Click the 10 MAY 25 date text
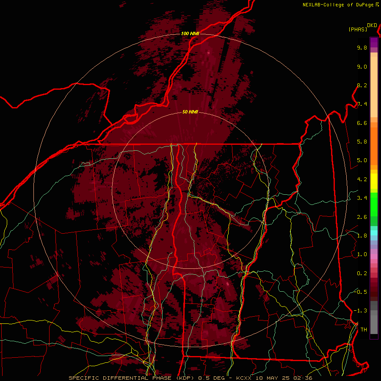The height and width of the screenshot is (381, 381). click(272, 378)
